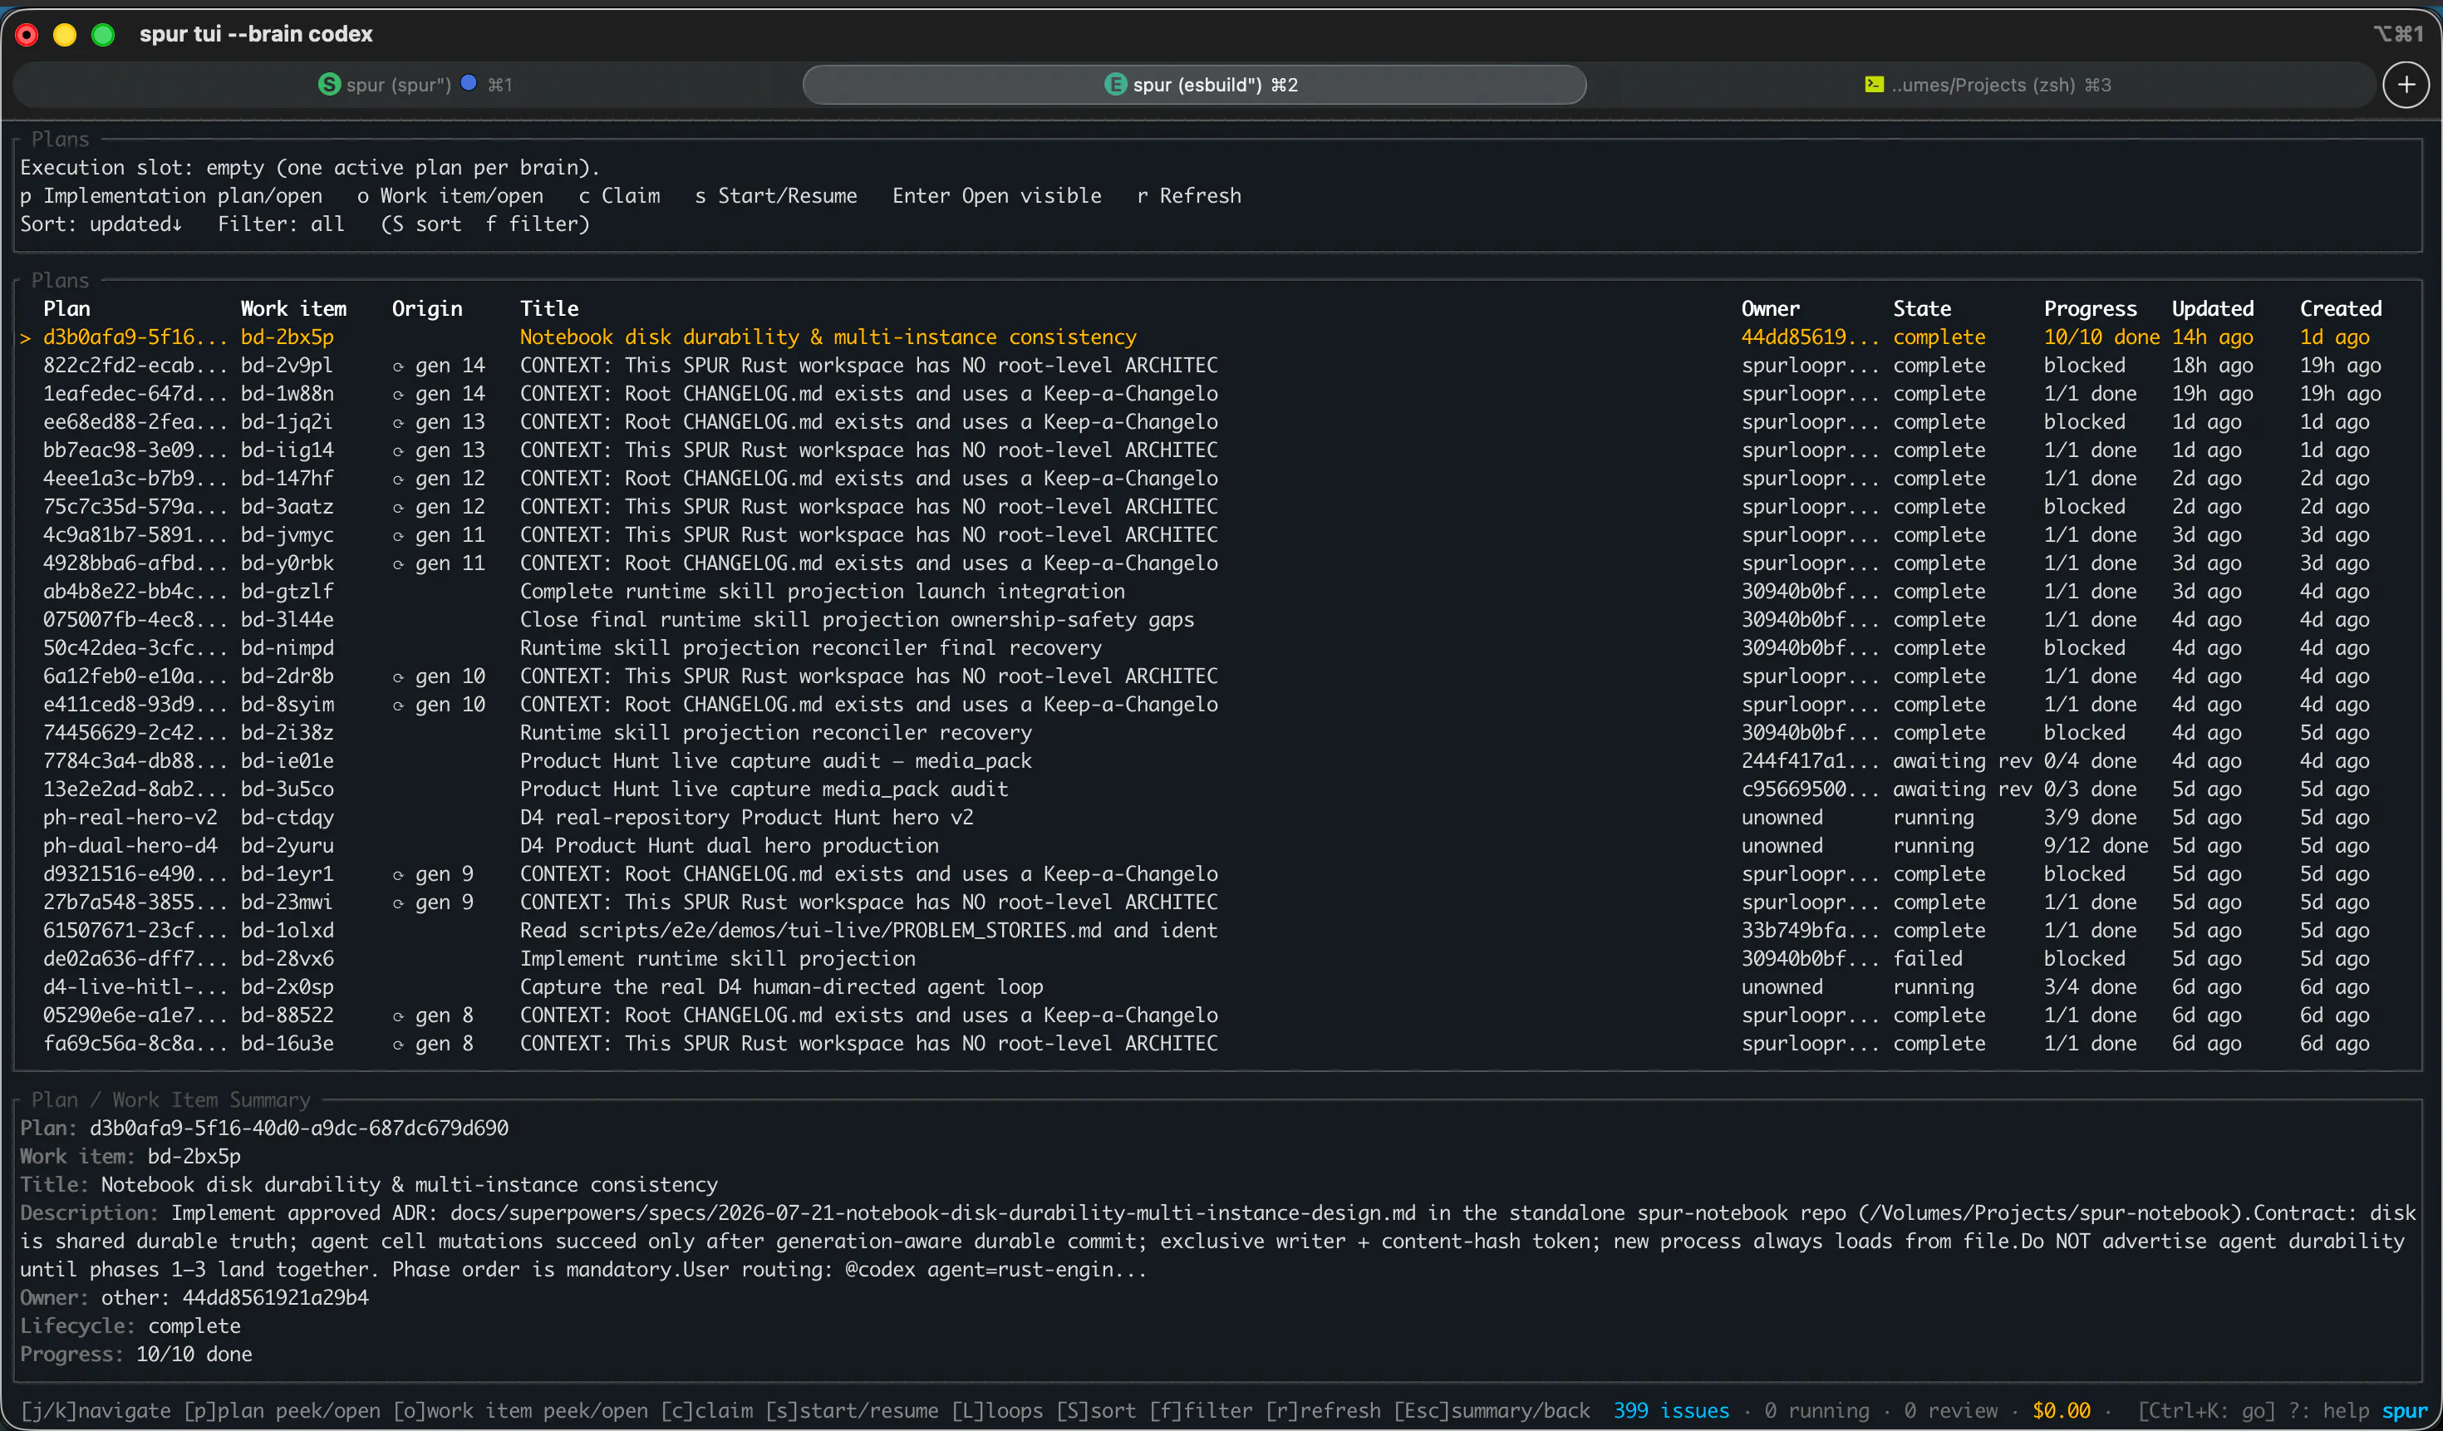The height and width of the screenshot is (1431, 2443).
Task: Click title Product Hunt live capture media_pack audit
Action: (x=764, y=789)
